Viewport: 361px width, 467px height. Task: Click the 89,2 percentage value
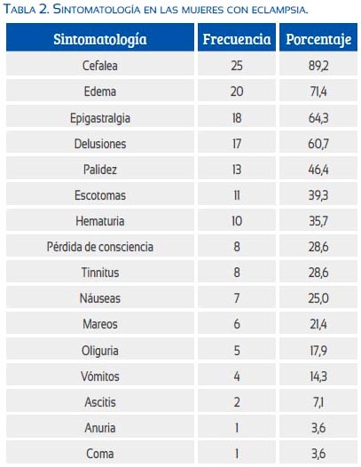click(x=318, y=66)
